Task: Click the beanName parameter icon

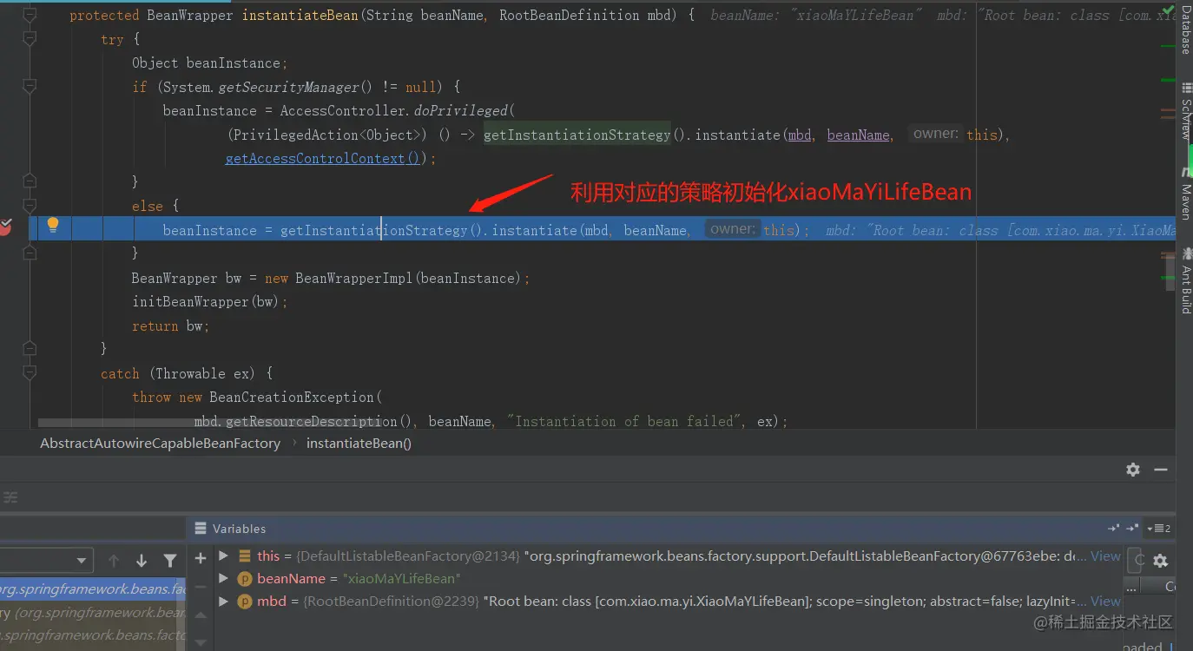Action: [x=244, y=578]
